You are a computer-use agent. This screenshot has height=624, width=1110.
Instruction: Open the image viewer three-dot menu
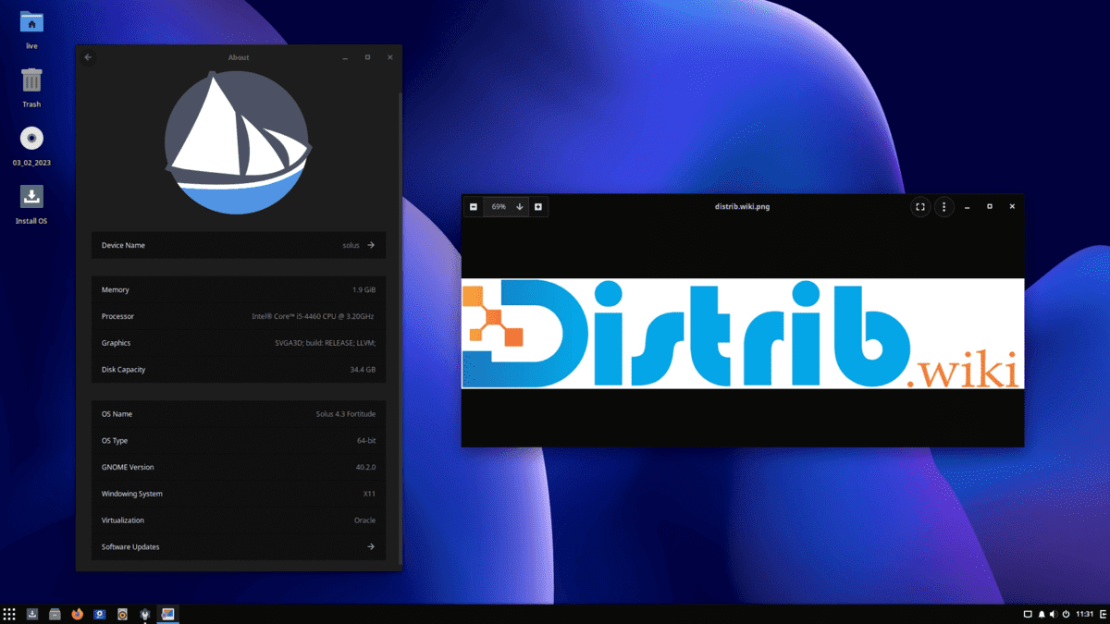pos(943,207)
